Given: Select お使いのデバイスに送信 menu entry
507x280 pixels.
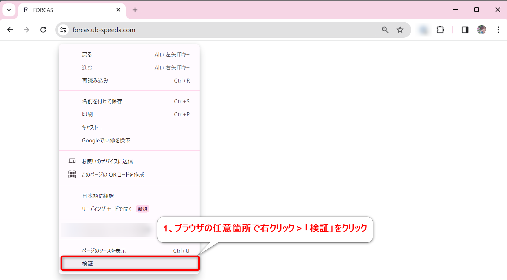Looking at the screenshot, I should (x=107, y=161).
